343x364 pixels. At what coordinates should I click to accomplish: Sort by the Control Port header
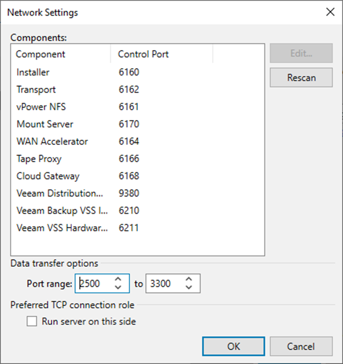coord(162,54)
